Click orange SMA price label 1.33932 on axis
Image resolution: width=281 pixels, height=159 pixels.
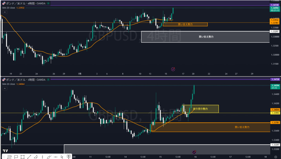274,20
